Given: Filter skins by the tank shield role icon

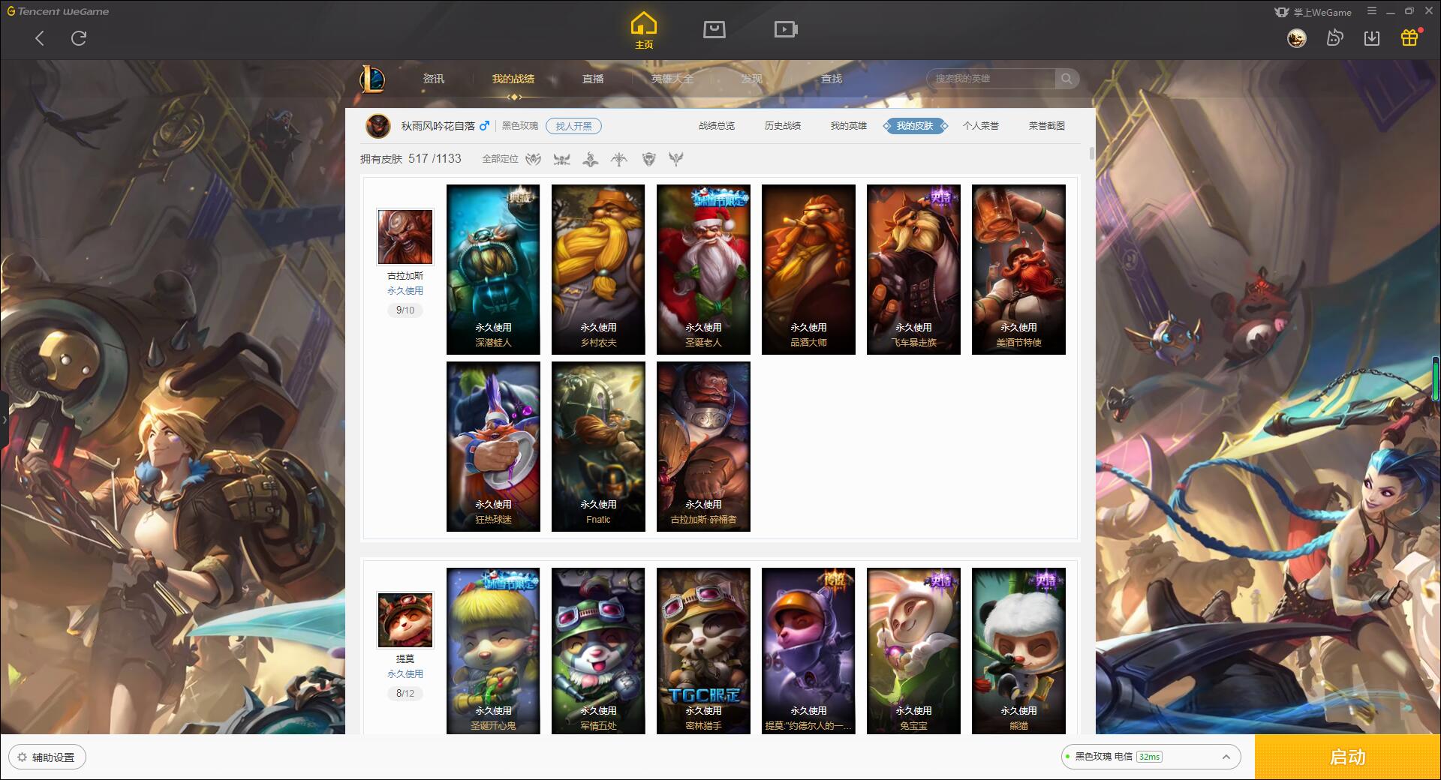Looking at the screenshot, I should click(x=649, y=159).
